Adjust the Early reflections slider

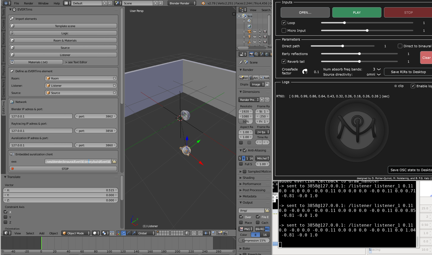359,54
